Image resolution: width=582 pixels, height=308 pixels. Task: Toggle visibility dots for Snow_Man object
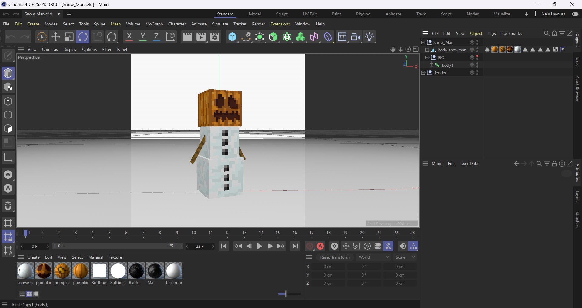(477, 42)
